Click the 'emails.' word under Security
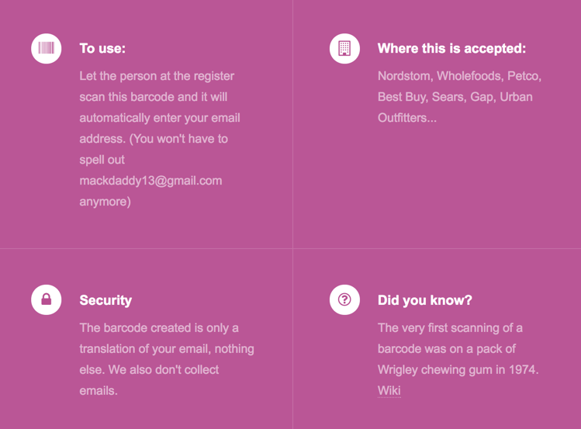This screenshot has width=581, height=429. pyautogui.click(x=99, y=390)
